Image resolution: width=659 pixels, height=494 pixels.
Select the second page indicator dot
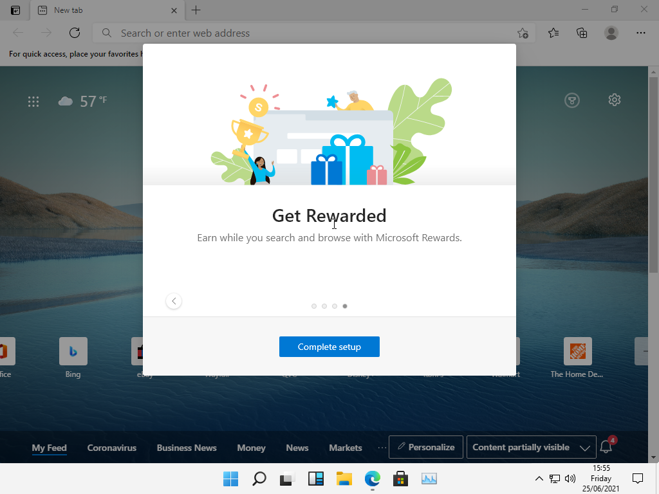324,306
